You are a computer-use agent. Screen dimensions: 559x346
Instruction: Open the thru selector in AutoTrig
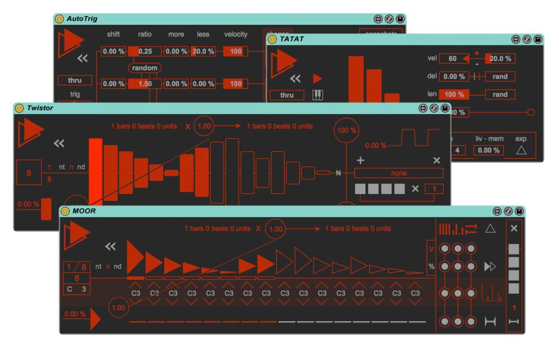click(75, 80)
